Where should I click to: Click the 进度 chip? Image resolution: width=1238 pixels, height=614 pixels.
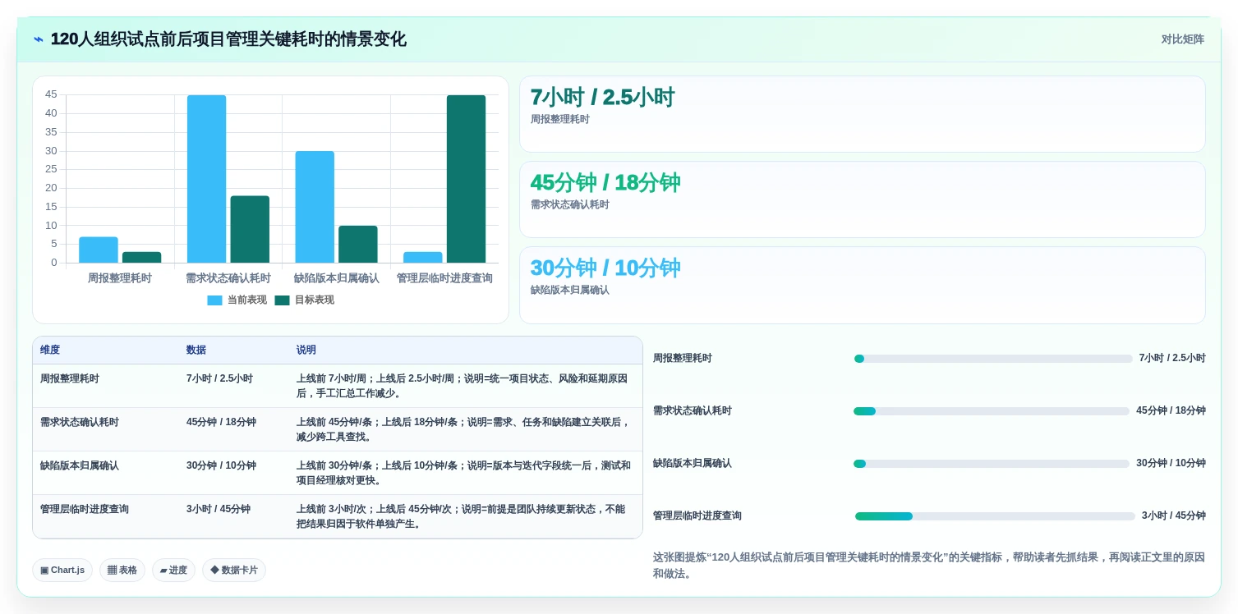tap(173, 570)
